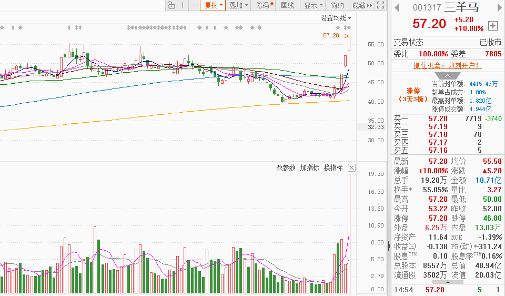Click 流值 20.03亿 value

(x=489, y=275)
